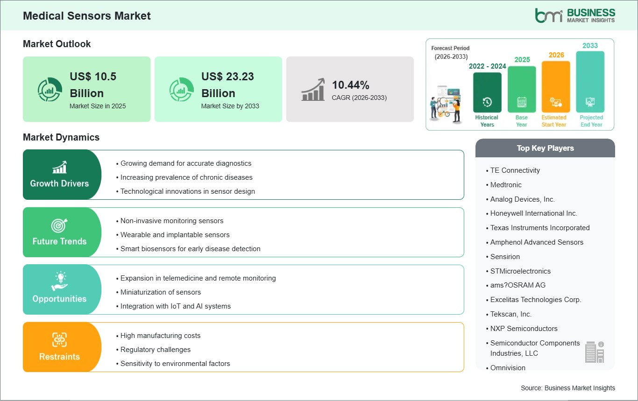Click the Historical Years clock icon
The width and height of the screenshot is (638, 401).
click(487, 102)
